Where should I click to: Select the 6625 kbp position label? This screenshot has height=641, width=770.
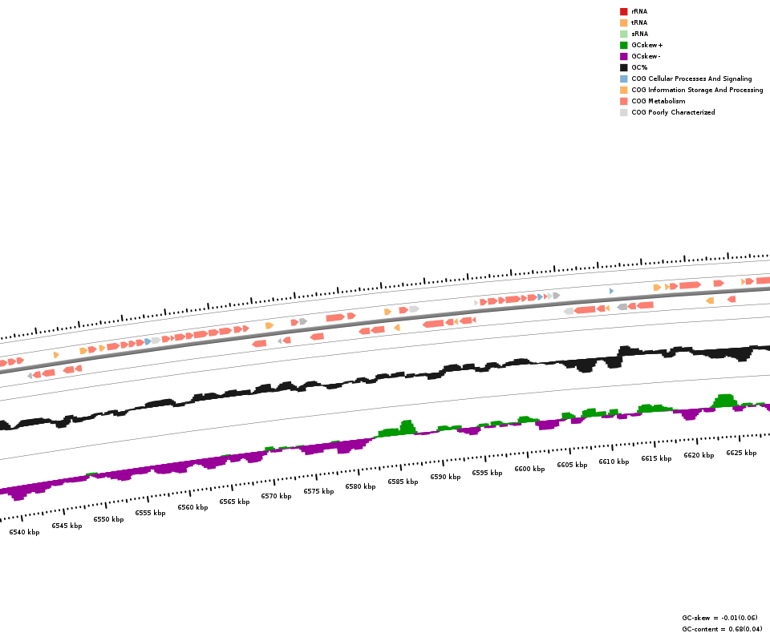tap(741, 453)
